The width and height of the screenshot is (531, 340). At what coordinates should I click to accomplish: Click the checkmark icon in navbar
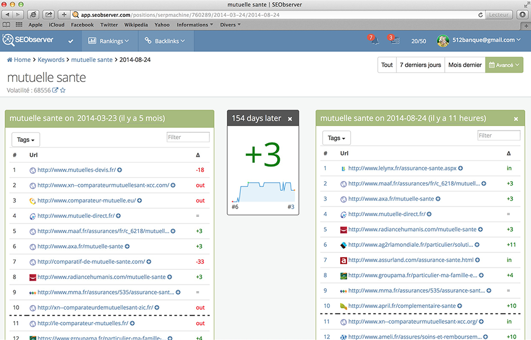(71, 41)
